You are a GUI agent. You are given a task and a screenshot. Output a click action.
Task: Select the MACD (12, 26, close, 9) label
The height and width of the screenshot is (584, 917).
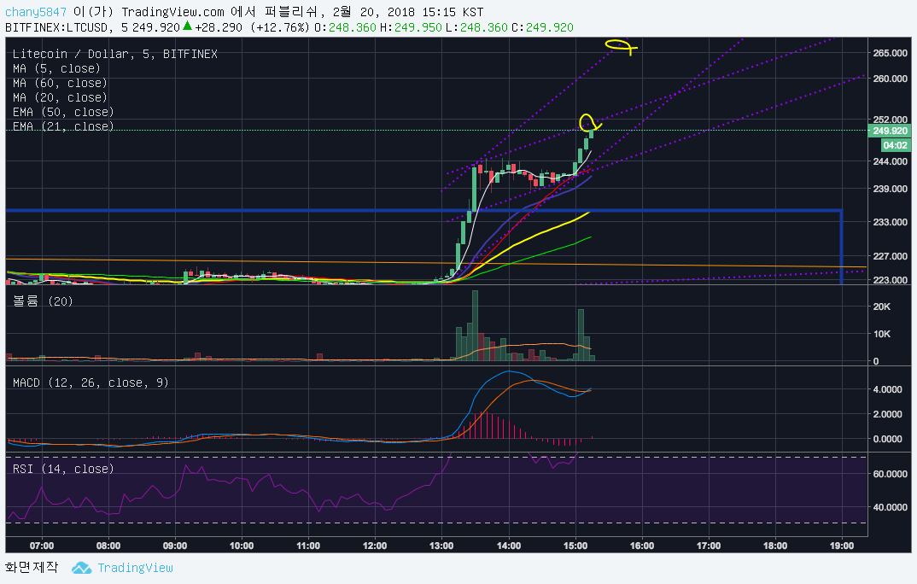pyautogui.click(x=91, y=383)
